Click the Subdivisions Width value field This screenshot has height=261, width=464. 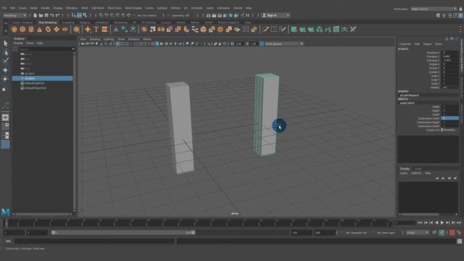(x=449, y=118)
